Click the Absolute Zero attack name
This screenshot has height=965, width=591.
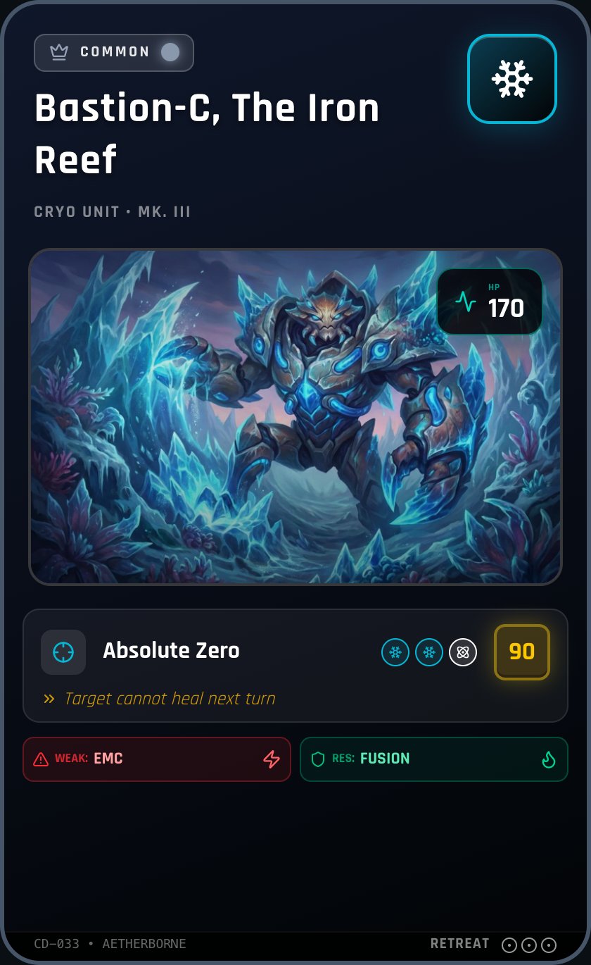tap(172, 650)
